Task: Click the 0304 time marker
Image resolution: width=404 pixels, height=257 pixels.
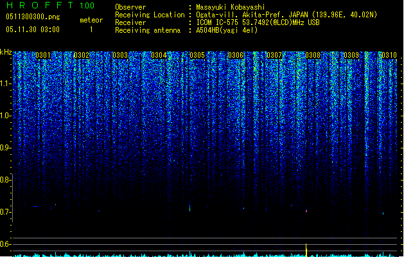Action: click(159, 55)
